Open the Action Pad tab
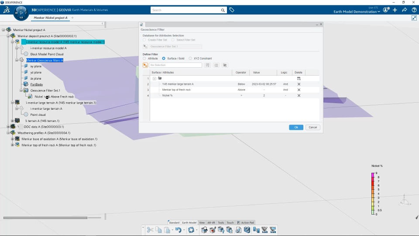This screenshot has width=419, height=236. click(246, 222)
